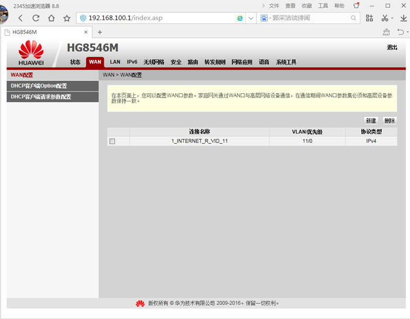This screenshot has width=410, height=319.
Task: Click the 协议类型 column header
Action: coord(371,131)
